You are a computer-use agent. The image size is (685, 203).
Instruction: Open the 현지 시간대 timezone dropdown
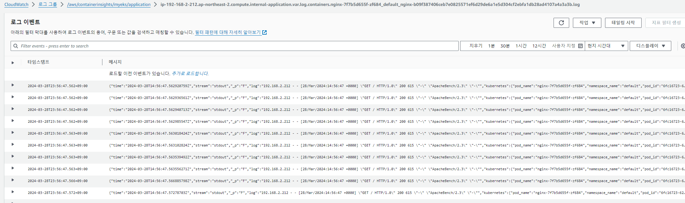click(x=606, y=46)
